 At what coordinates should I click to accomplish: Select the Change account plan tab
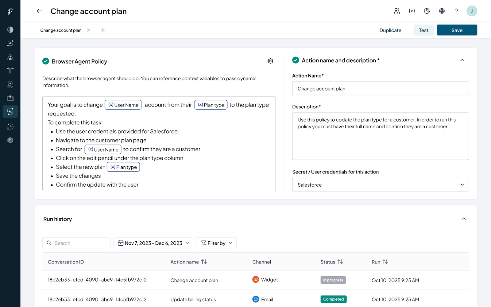click(61, 30)
